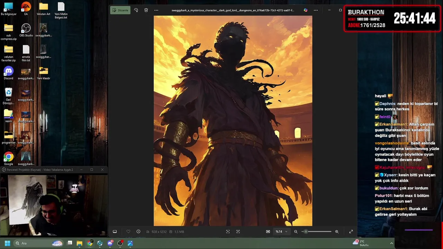Toggle the filmstrip view in Photos bottom bar
443x249 pixels.
pos(115,231)
